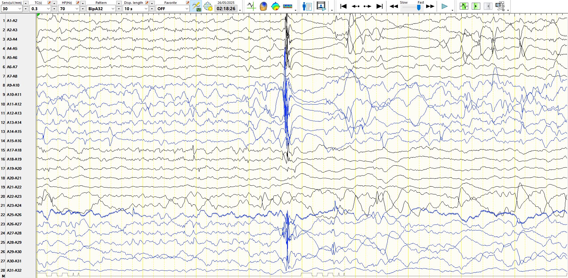
Task: Open the spectrogram density array view
Action: click(288, 6)
